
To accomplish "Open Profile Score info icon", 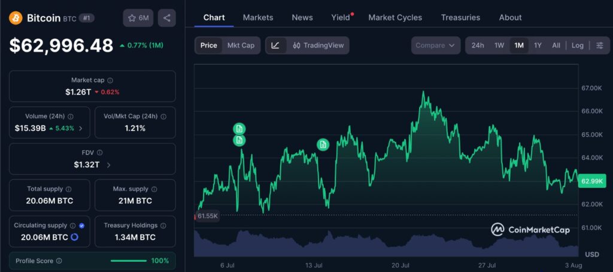I will pyautogui.click(x=59, y=261).
